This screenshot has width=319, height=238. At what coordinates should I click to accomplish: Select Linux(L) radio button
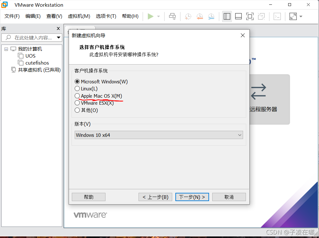click(77, 89)
